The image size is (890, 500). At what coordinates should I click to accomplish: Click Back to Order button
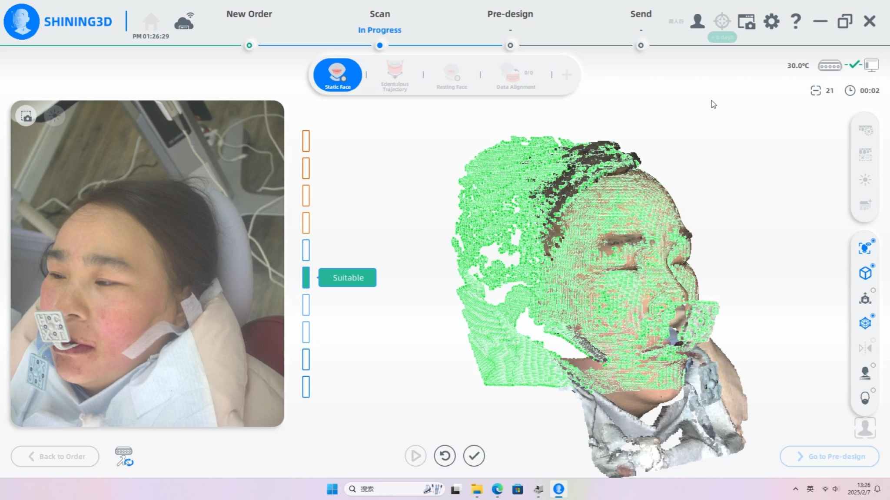(55, 457)
